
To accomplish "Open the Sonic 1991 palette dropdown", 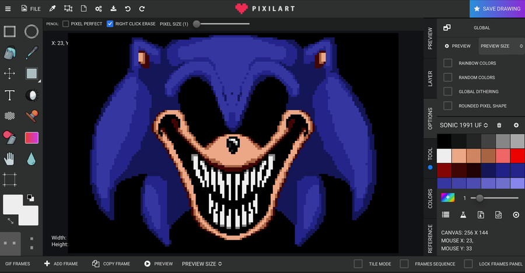I will [464, 125].
